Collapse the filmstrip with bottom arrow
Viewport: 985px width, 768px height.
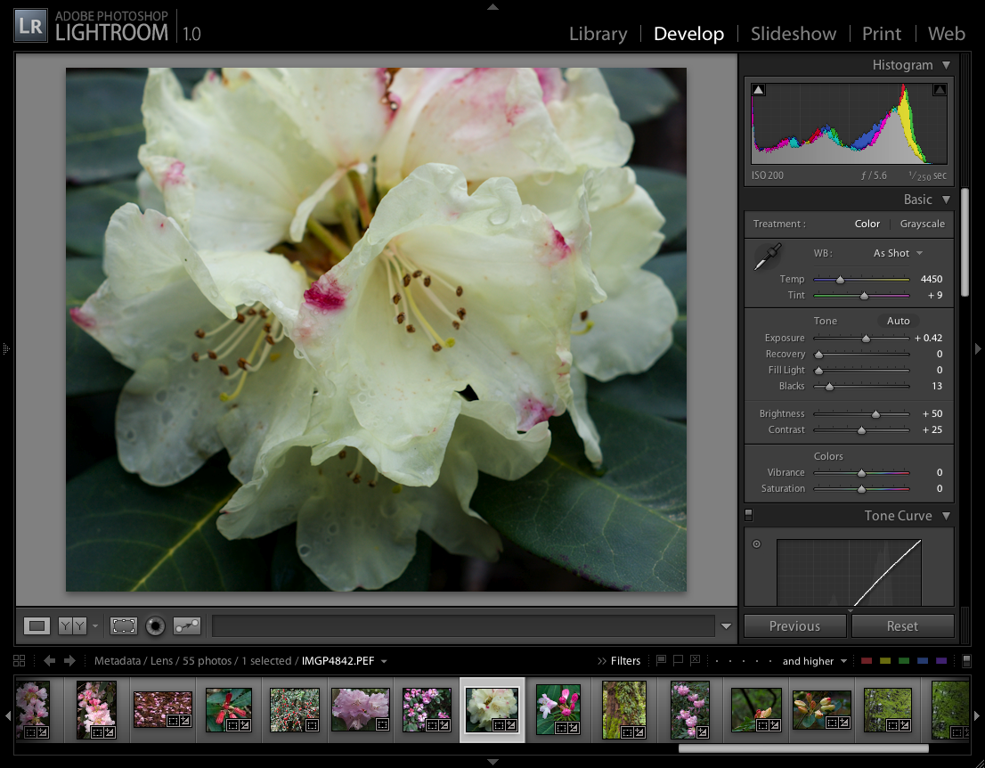[x=492, y=762]
